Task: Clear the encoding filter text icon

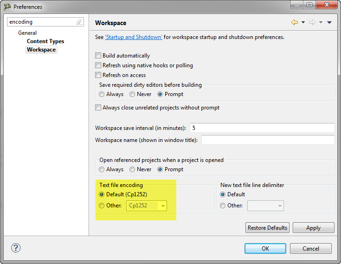Action: [x=79, y=22]
